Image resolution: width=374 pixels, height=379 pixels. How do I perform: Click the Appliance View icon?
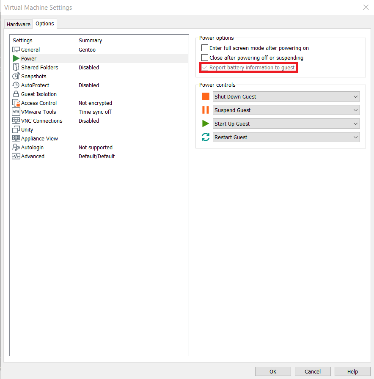click(16, 138)
